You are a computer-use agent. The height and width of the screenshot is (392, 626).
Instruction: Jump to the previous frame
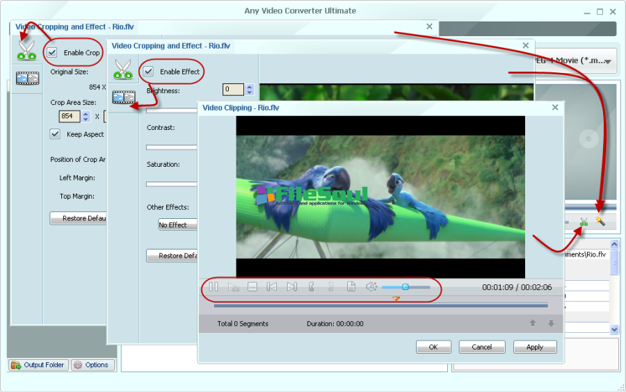pos(272,287)
